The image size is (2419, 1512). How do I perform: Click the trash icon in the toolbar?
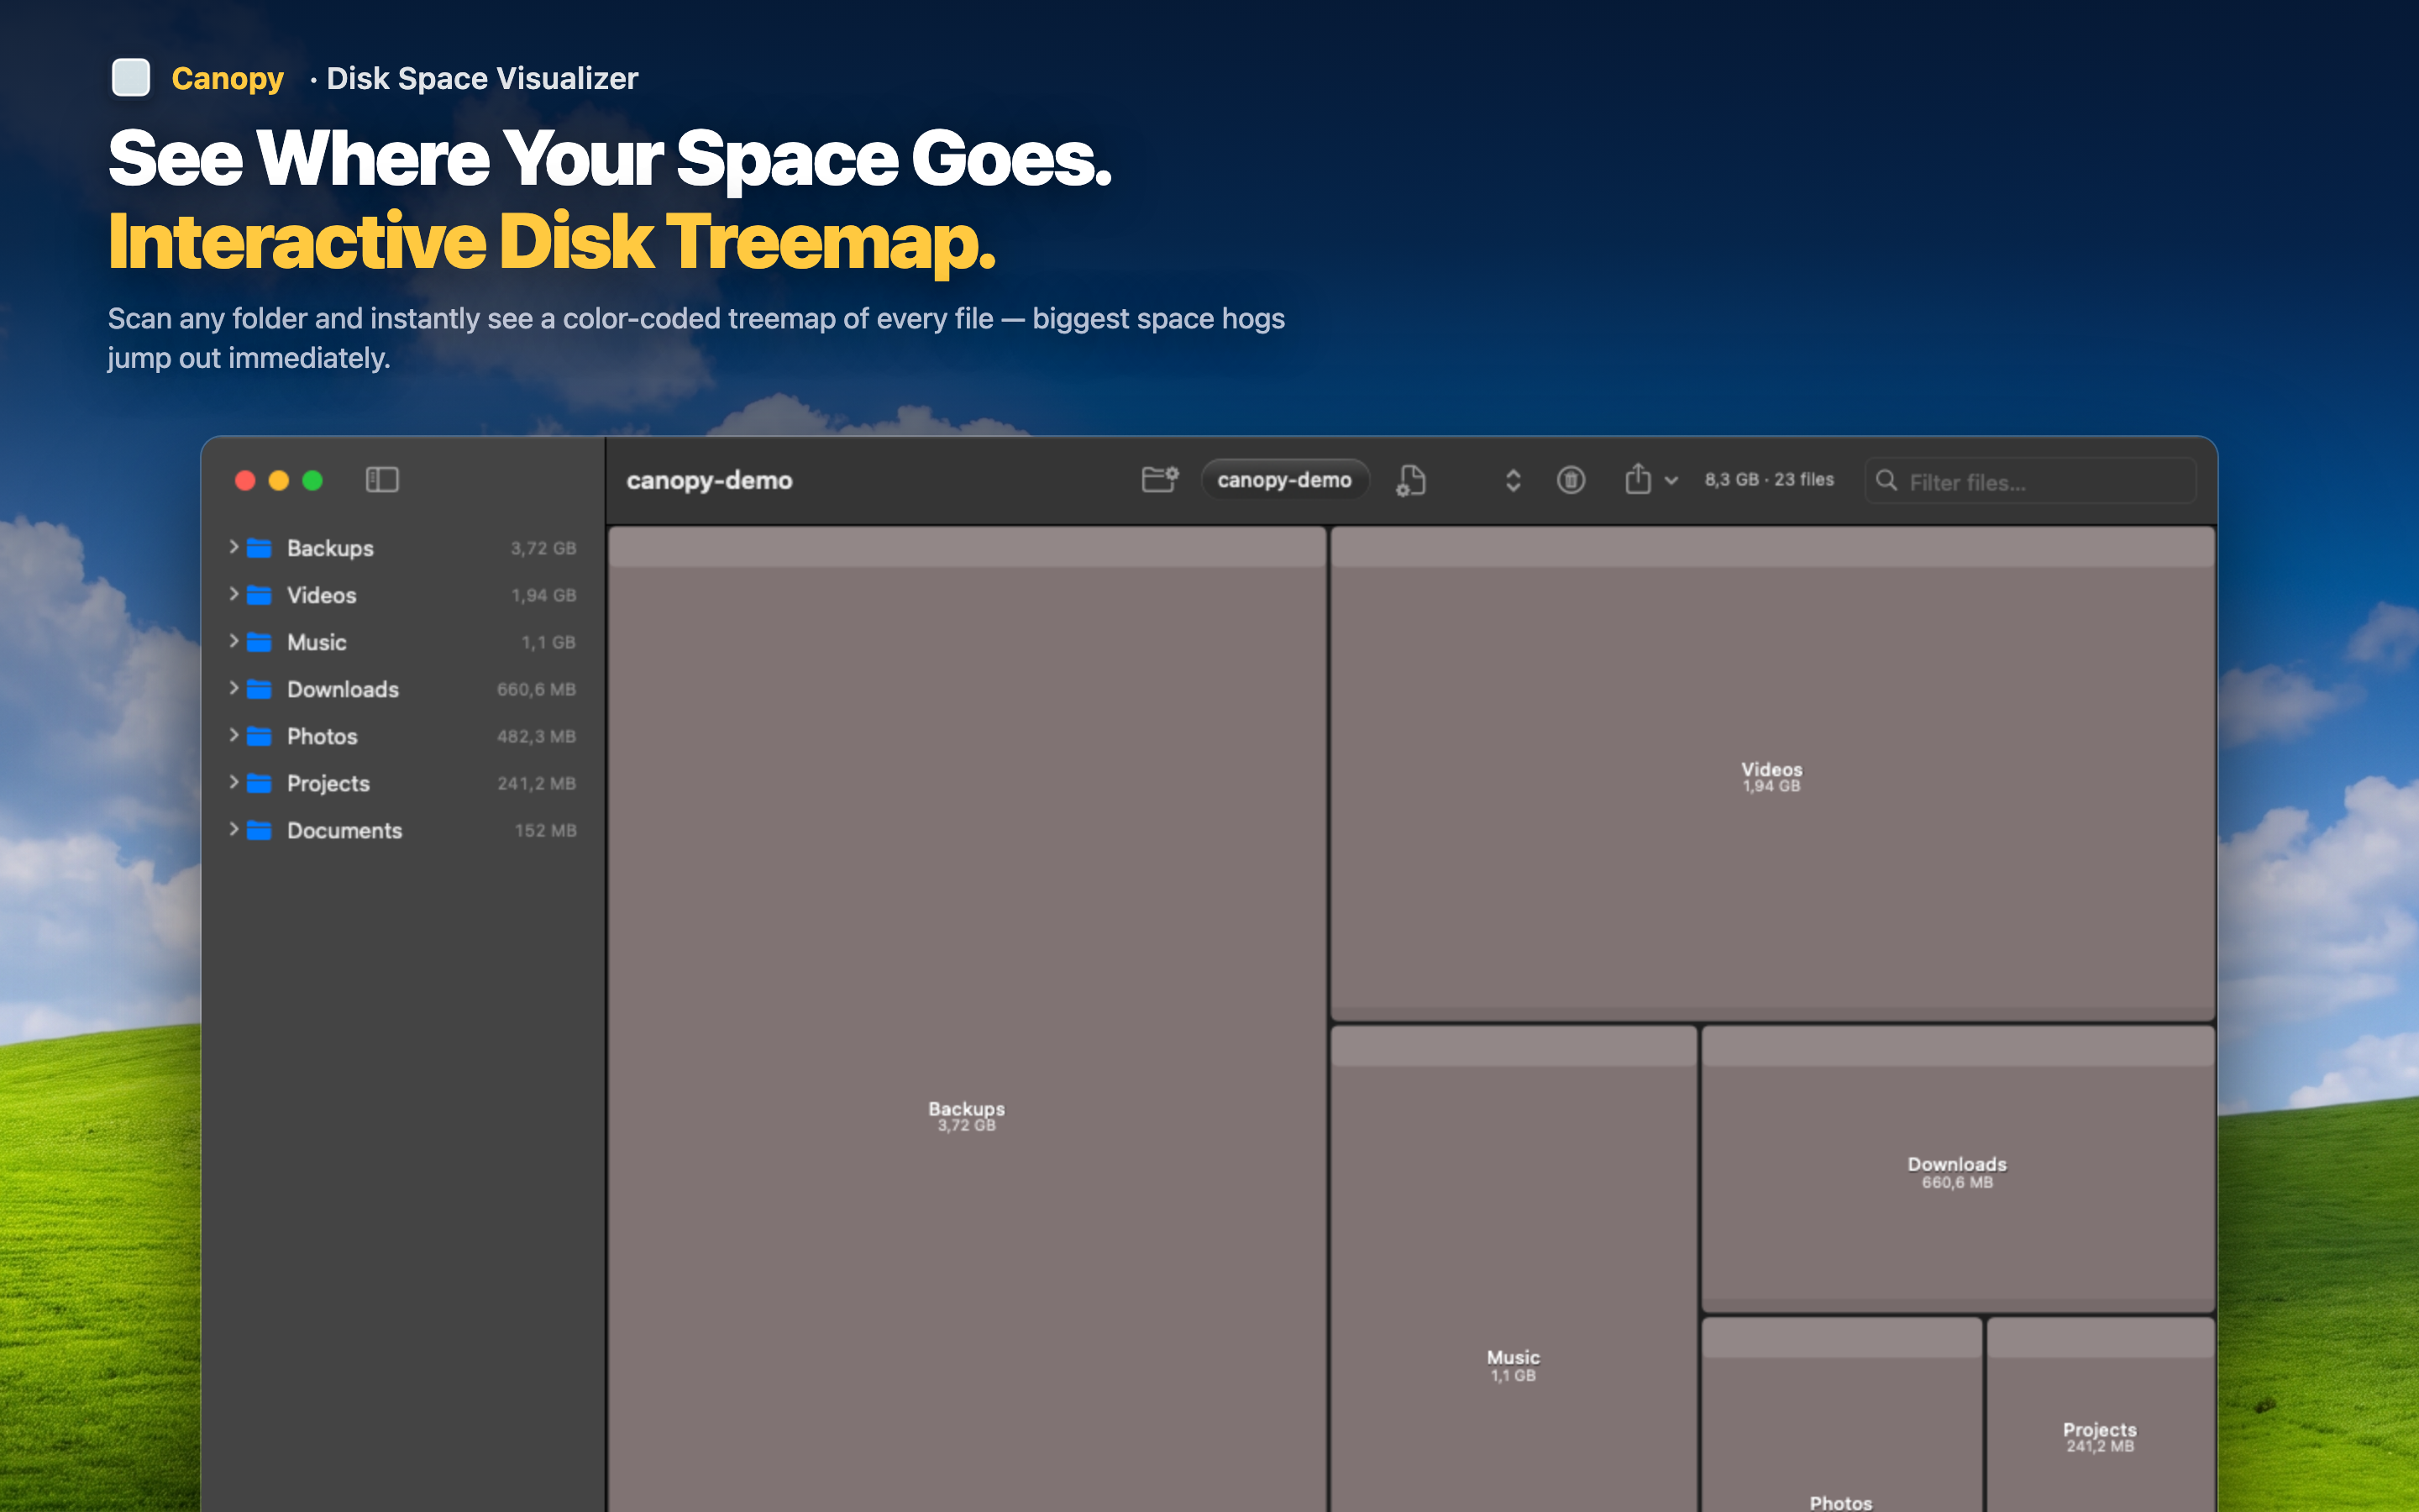click(x=1571, y=480)
